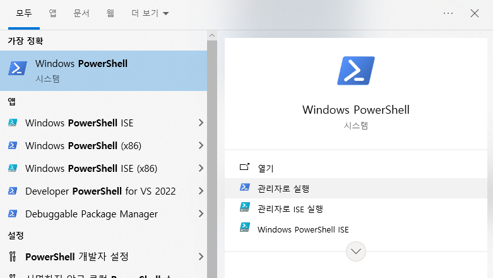Choose 관리자로 ISE 실행 action
Viewport: 493px width, 278px height.
tap(356, 208)
